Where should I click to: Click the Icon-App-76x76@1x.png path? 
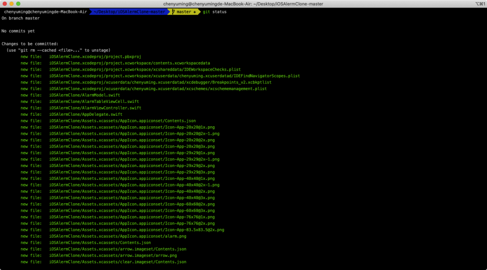click(132, 217)
